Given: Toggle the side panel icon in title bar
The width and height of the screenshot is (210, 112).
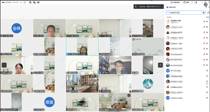Looking at the screenshot, I should point(196,2).
